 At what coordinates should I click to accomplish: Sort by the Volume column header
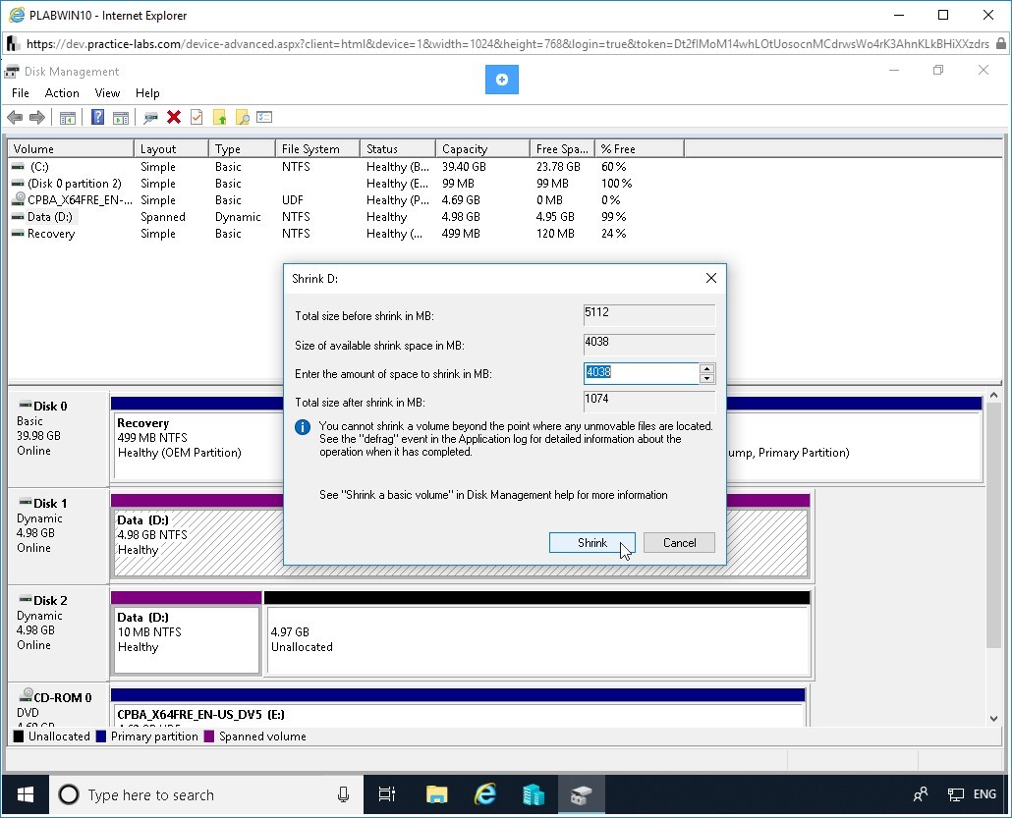(x=71, y=148)
